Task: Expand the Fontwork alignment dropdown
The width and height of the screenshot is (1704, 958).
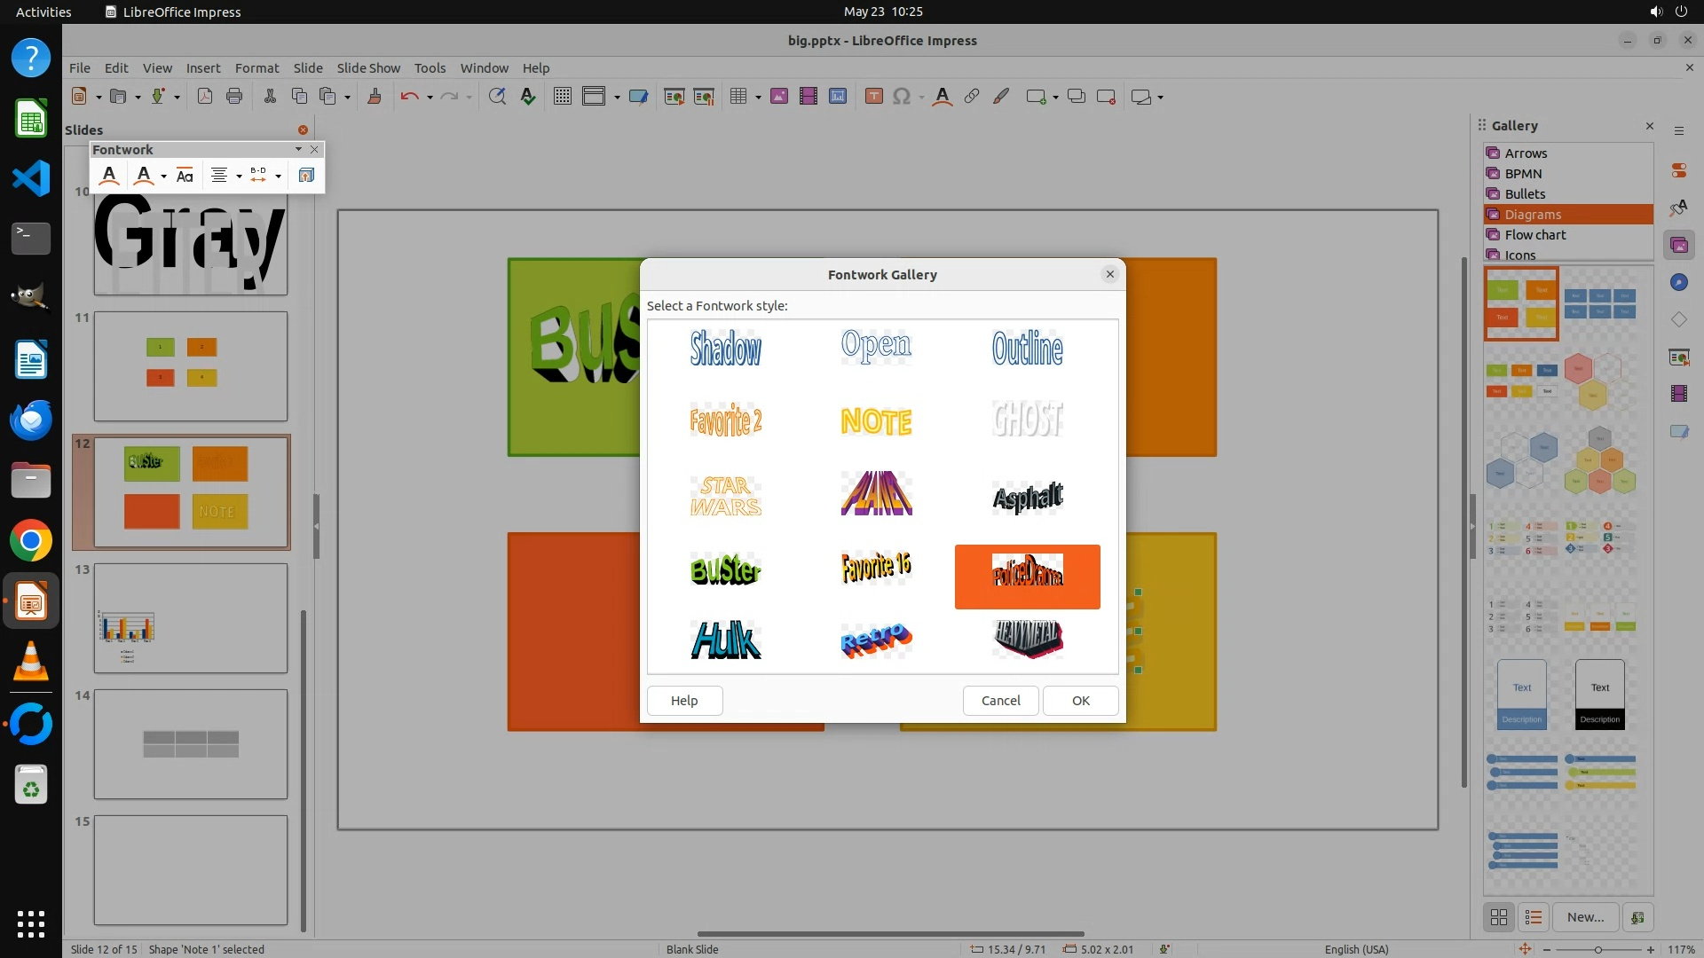Action: pos(239,177)
